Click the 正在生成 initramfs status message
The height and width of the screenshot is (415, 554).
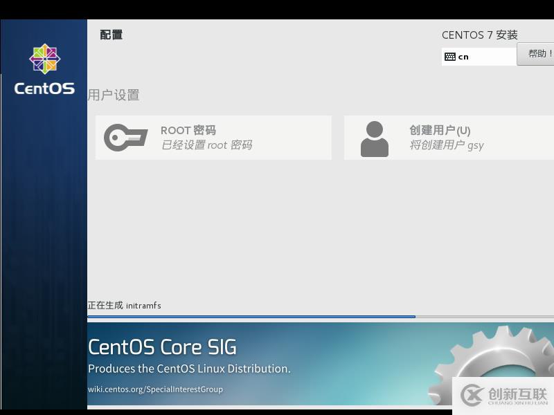125,305
